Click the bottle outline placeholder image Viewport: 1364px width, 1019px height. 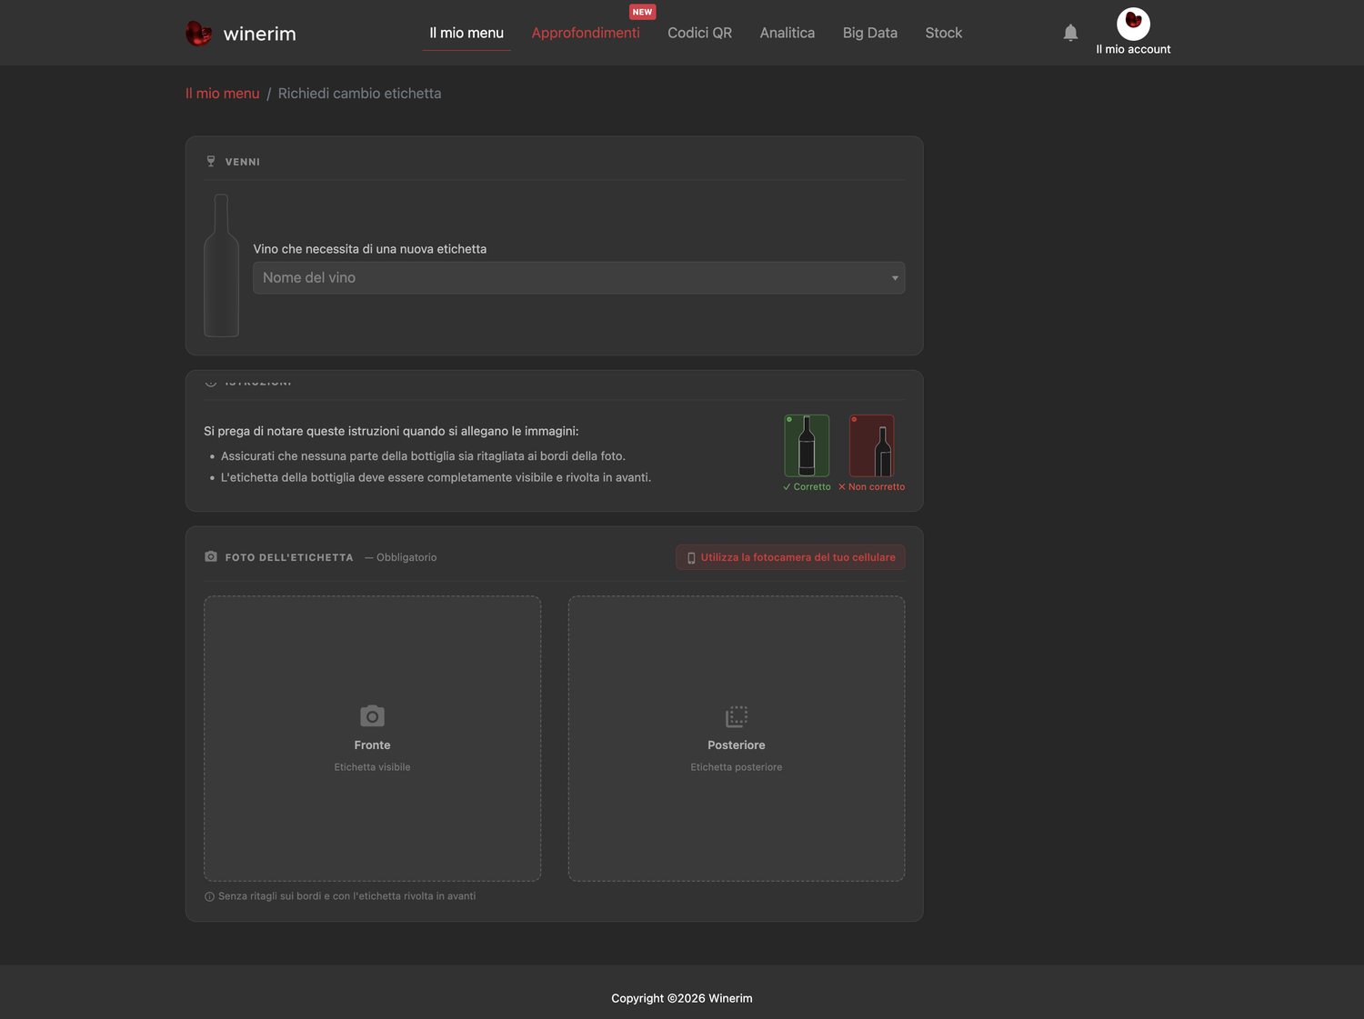(221, 265)
